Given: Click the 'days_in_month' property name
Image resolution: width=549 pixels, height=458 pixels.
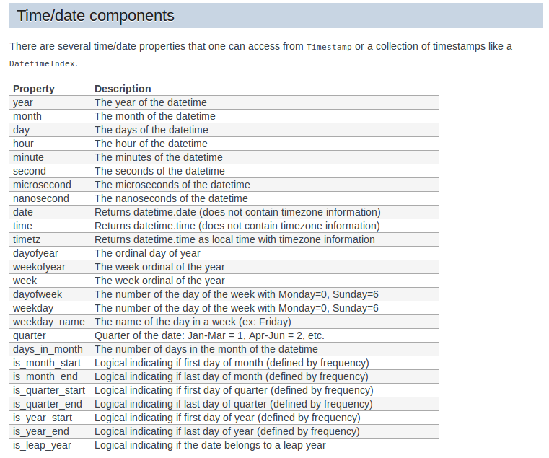Looking at the screenshot, I should click(x=48, y=350).
